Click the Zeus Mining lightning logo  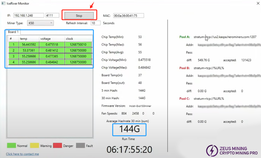(x=212, y=150)
